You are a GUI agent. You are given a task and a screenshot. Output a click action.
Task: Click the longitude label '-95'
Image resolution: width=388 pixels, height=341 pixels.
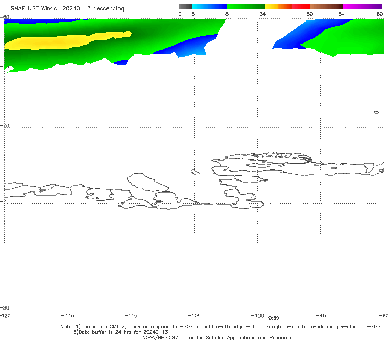[x=321, y=315]
